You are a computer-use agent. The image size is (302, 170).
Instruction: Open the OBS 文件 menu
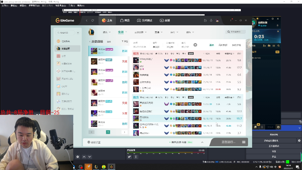tap(5, 6)
